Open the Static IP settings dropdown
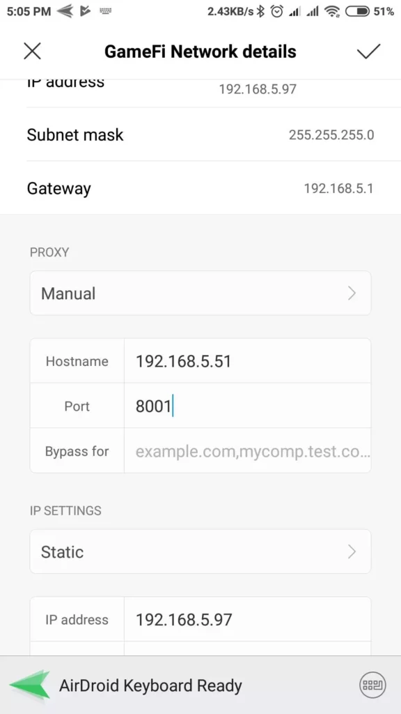 pyautogui.click(x=200, y=552)
